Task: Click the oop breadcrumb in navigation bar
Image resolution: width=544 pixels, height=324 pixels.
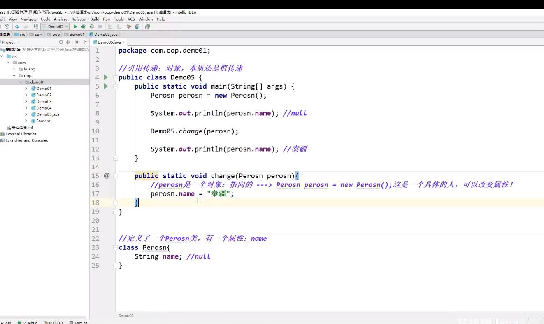Action: pyautogui.click(x=53, y=35)
